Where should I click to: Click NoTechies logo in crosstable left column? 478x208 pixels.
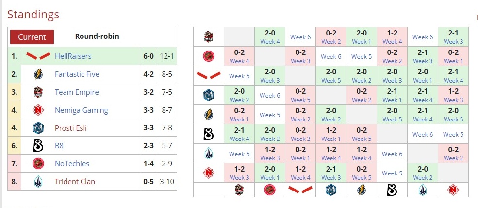point(209,56)
